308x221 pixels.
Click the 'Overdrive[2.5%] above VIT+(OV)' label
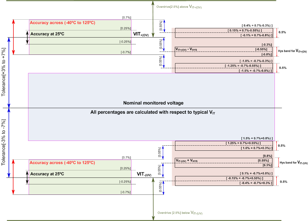179,6
